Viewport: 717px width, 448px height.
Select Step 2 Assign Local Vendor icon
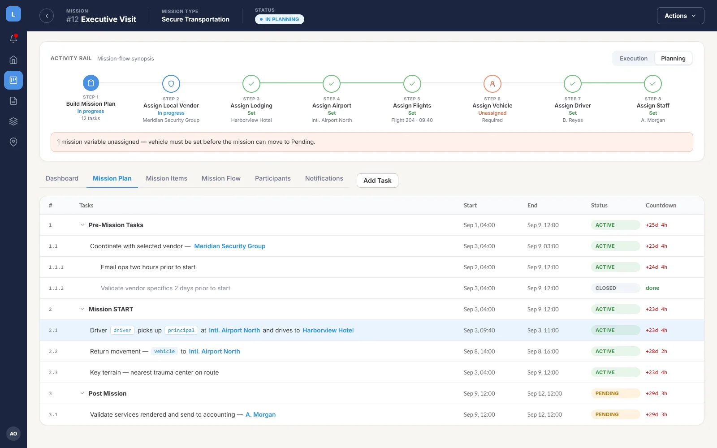pyautogui.click(x=171, y=84)
